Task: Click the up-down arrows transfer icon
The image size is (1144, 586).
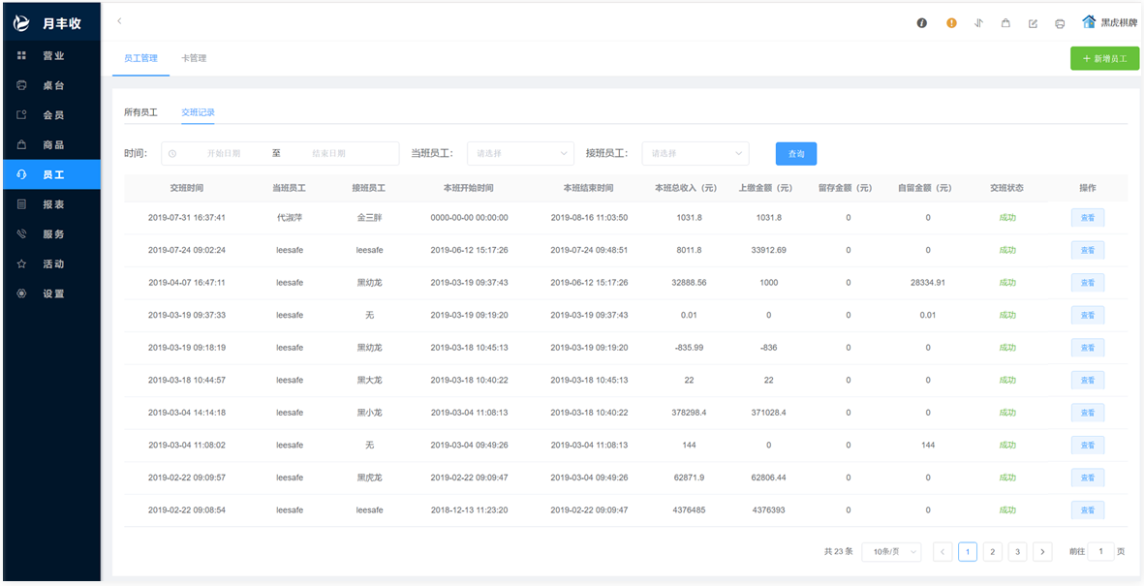Action: [978, 23]
